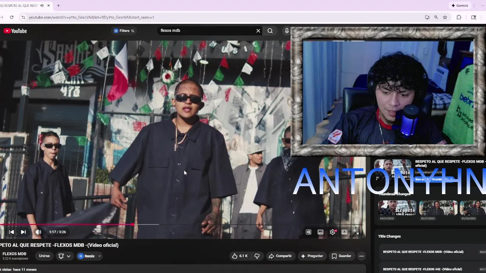Screen dimensions: 486x273
Task: Click title change row FLEXOS MDB -(Video oficial)
Action: [x=423, y=252]
